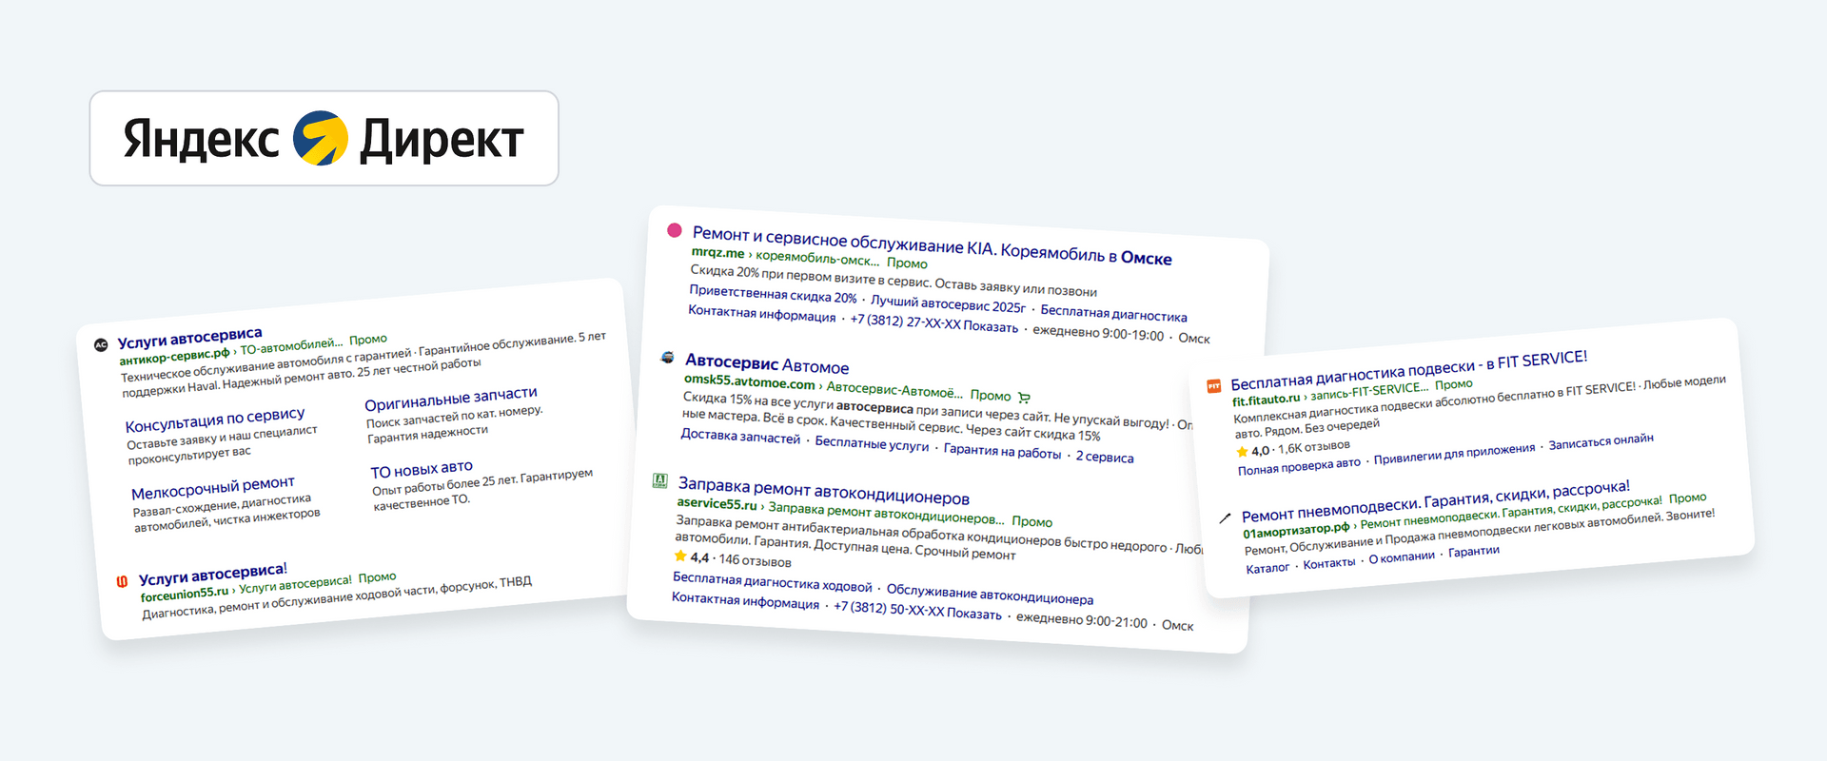Click ежедневно 9:00-21:00 hours text

[1082, 620]
